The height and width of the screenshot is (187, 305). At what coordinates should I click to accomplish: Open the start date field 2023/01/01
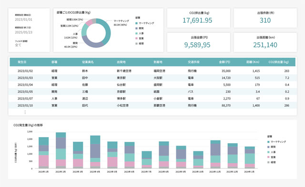tap(23, 20)
